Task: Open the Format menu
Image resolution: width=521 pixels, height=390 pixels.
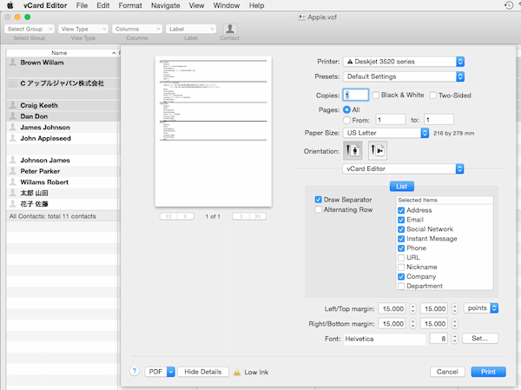Action: tap(130, 5)
